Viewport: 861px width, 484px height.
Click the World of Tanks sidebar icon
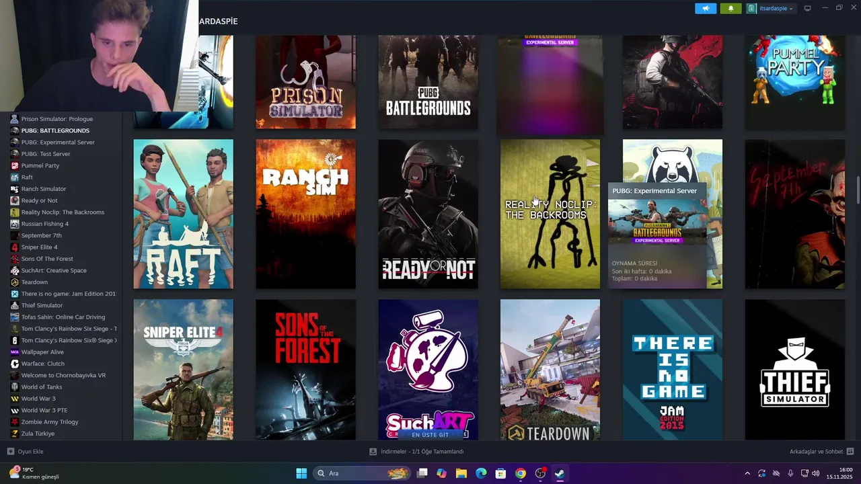click(x=15, y=387)
